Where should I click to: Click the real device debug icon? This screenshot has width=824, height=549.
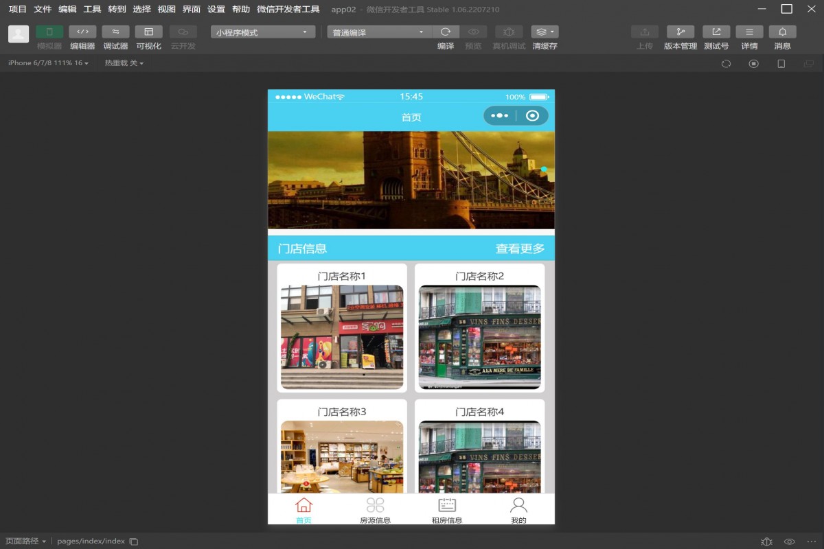coord(509,32)
